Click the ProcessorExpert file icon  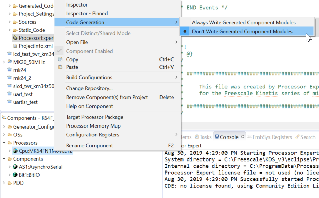click(15, 38)
